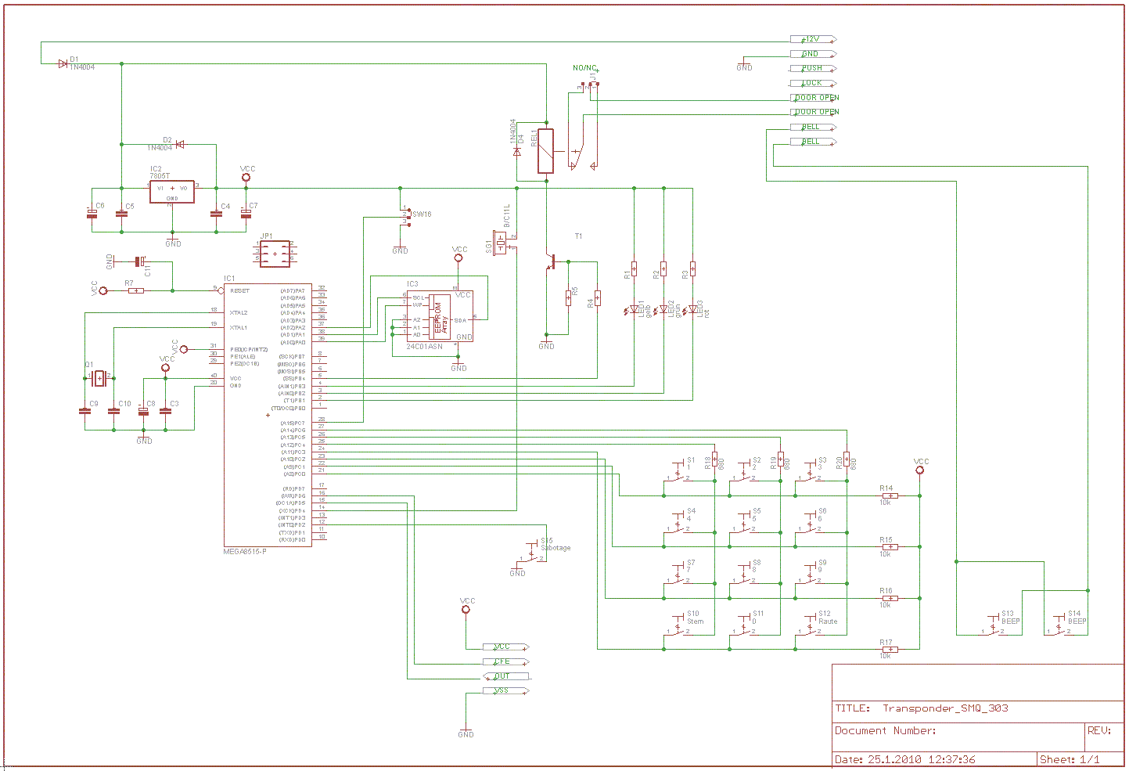Click the SG1 buzzer symbol
The image size is (1129, 771).
click(x=502, y=243)
